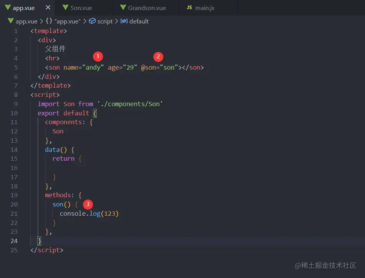
Task: Click 'data()' on line 14
Action: click(x=56, y=150)
